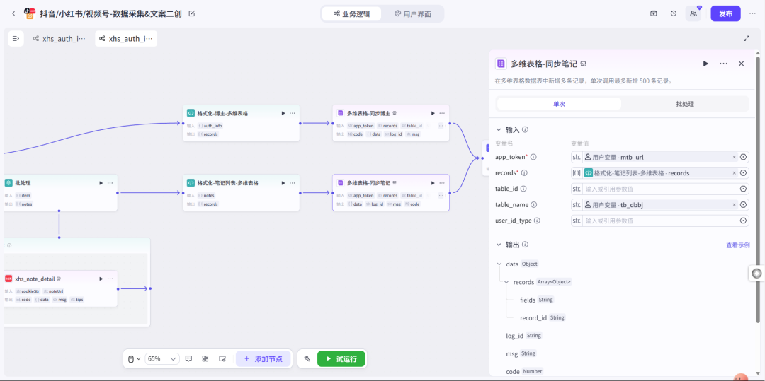Open the variable picker for app_token
The height and width of the screenshot is (381, 765).
pyautogui.click(x=744, y=157)
